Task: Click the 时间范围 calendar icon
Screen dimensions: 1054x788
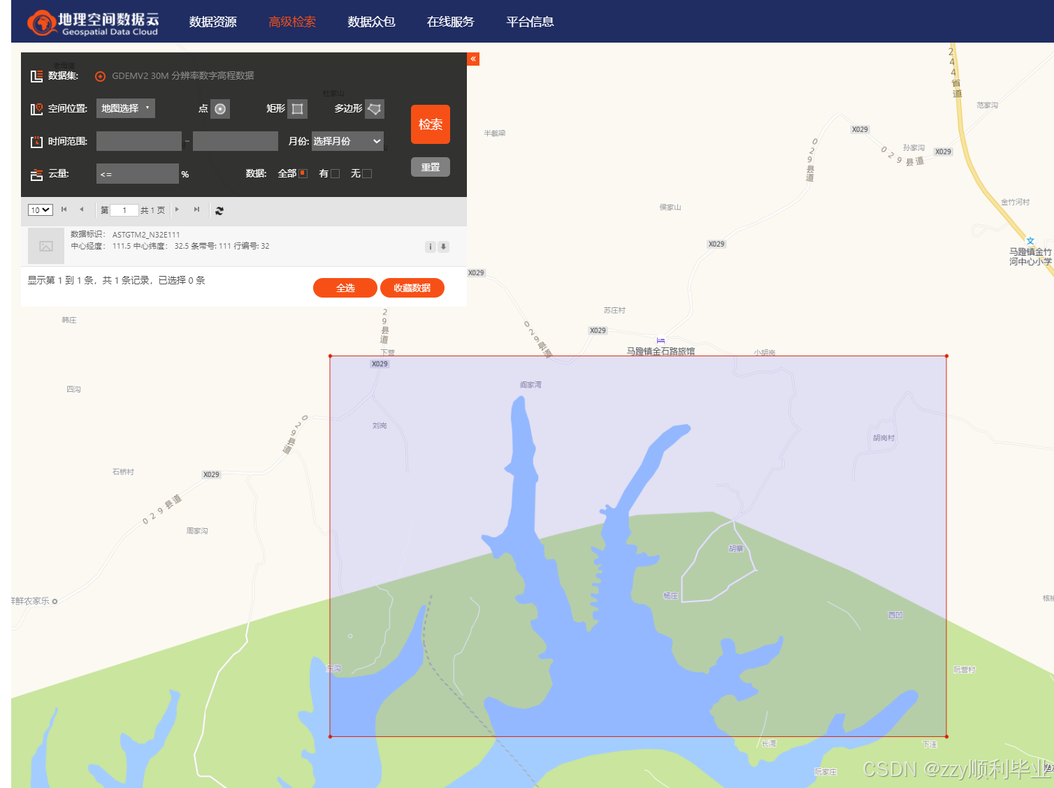Action: click(x=36, y=142)
